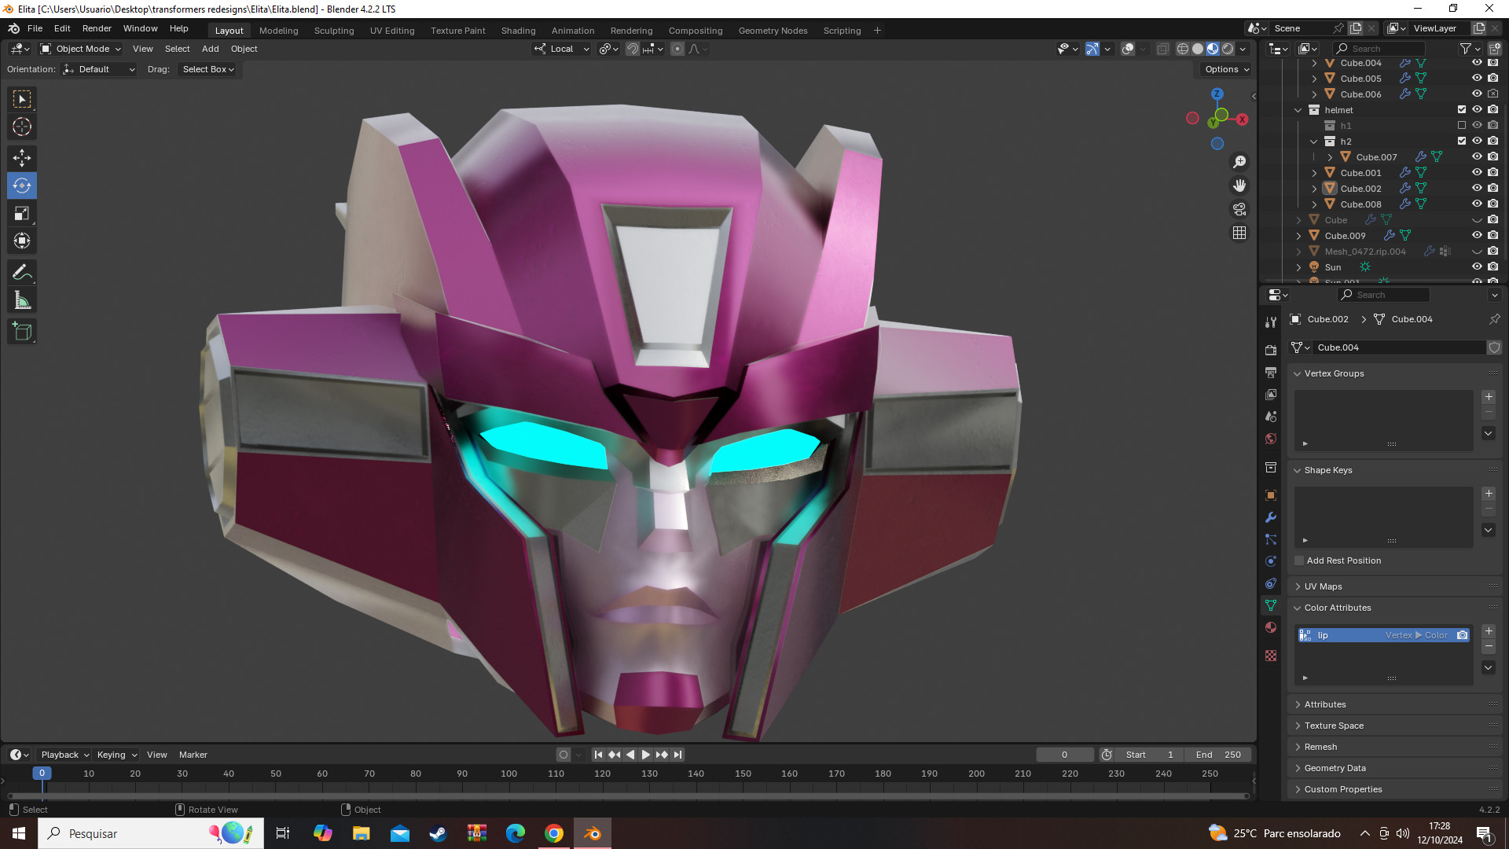The image size is (1509, 849).
Task: Click the Zoom view magnifier icon
Action: (x=1239, y=162)
